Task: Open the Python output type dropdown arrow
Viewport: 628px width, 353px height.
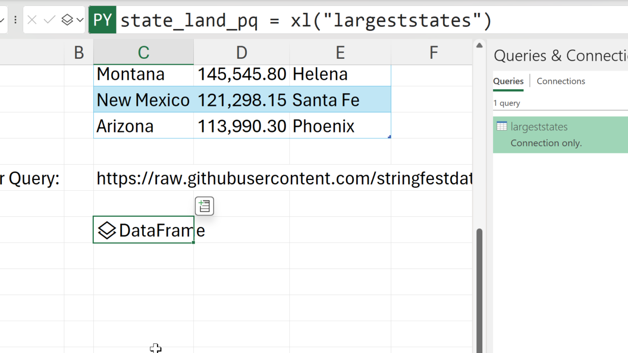Action: point(79,20)
